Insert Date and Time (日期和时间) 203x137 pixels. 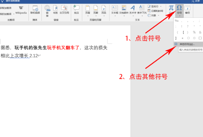[155, 11]
